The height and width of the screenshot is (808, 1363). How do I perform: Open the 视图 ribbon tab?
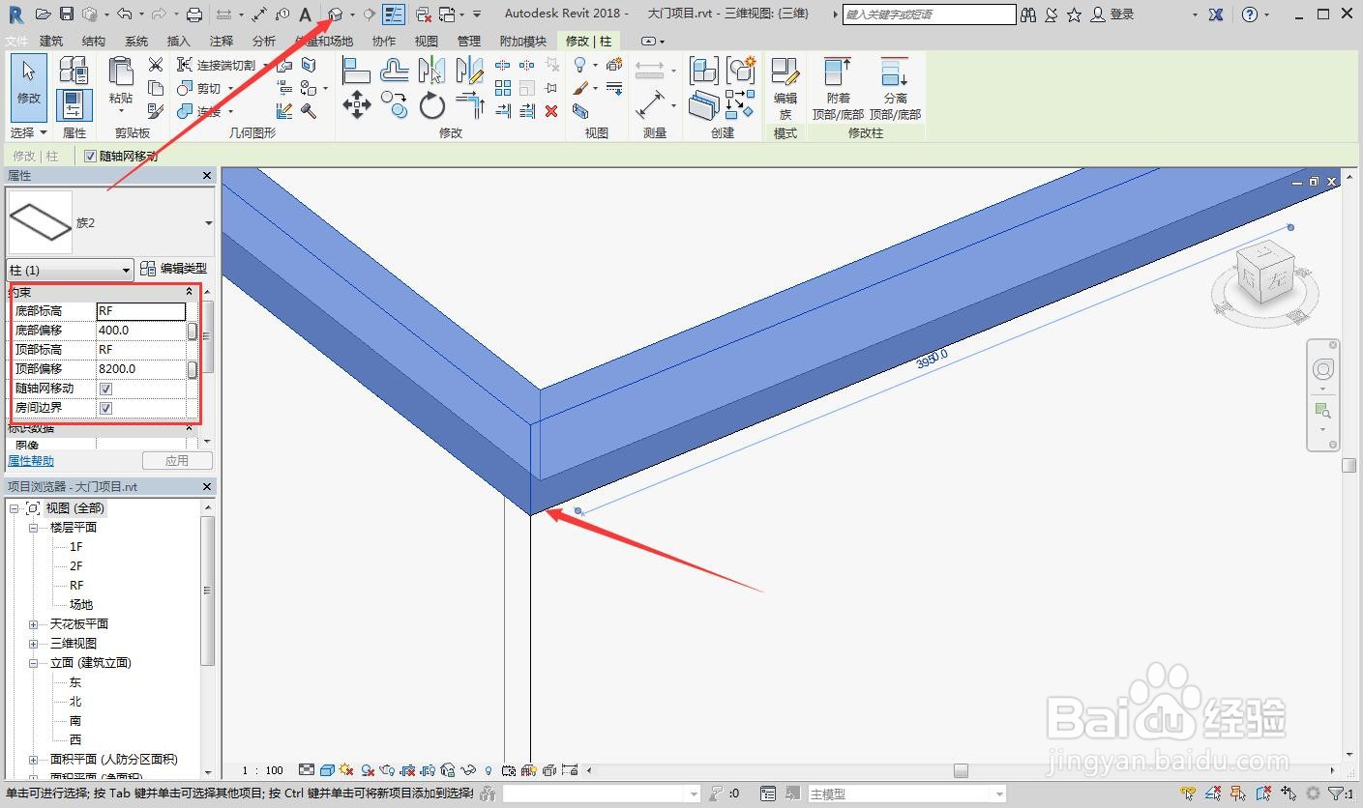[x=426, y=42]
